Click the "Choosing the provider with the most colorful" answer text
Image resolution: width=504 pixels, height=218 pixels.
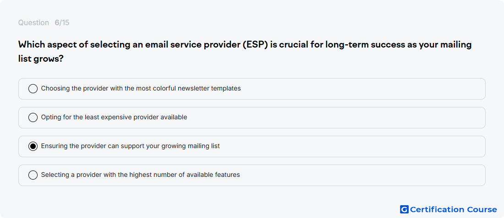[141, 89]
